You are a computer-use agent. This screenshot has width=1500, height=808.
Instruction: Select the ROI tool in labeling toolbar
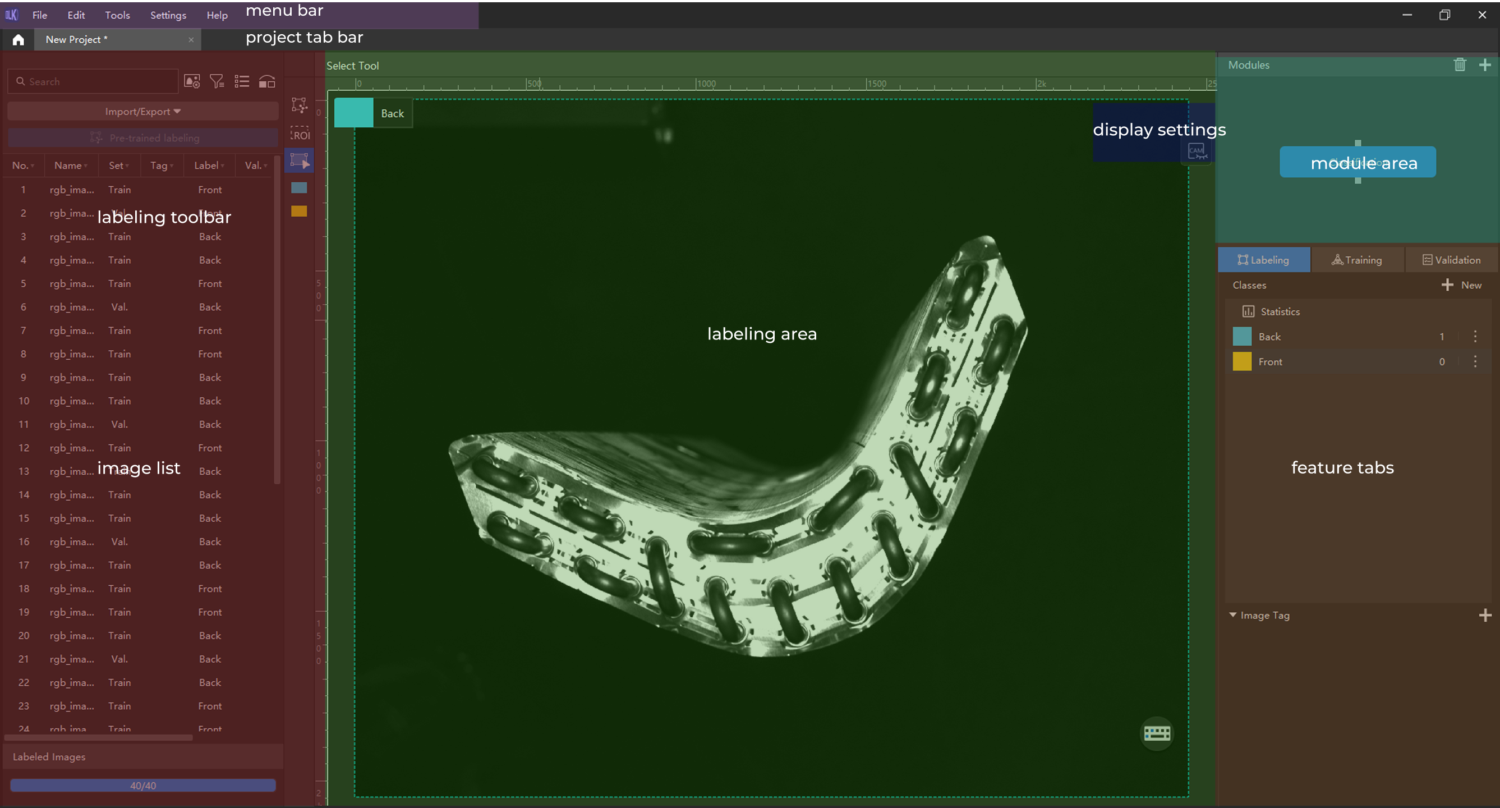click(x=300, y=134)
